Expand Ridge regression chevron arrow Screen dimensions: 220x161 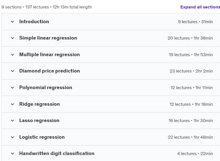12,104
